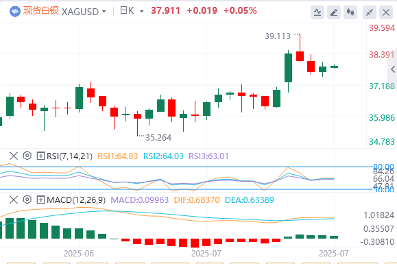Remove the MACD indicator panel

[14, 200]
